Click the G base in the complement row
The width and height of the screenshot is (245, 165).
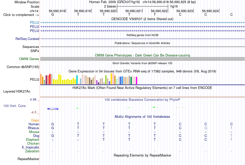tap(53, 14)
